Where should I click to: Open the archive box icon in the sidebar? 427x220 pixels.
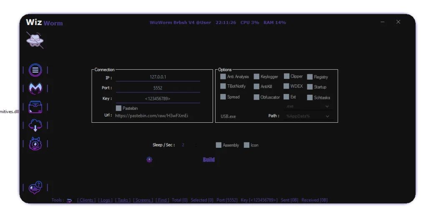(x=35, y=107)
